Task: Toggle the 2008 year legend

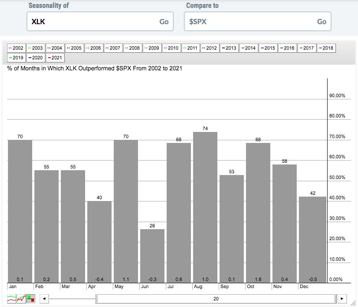Action: tap(132, 48)
